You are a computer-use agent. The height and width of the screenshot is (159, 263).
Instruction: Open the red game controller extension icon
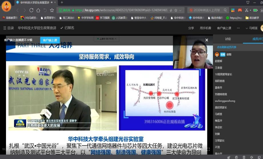pyautogui.click(x=240, y=10)
